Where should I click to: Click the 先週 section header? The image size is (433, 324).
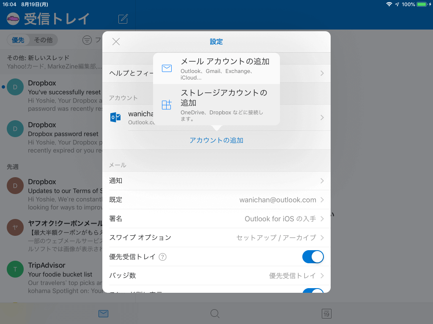point(13,167)
